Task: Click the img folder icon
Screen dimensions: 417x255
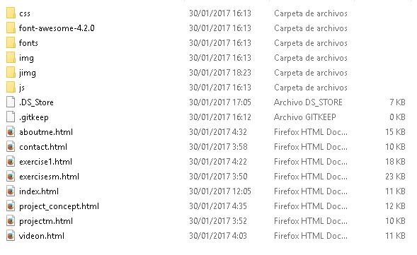Action: [x=11, y=58]
